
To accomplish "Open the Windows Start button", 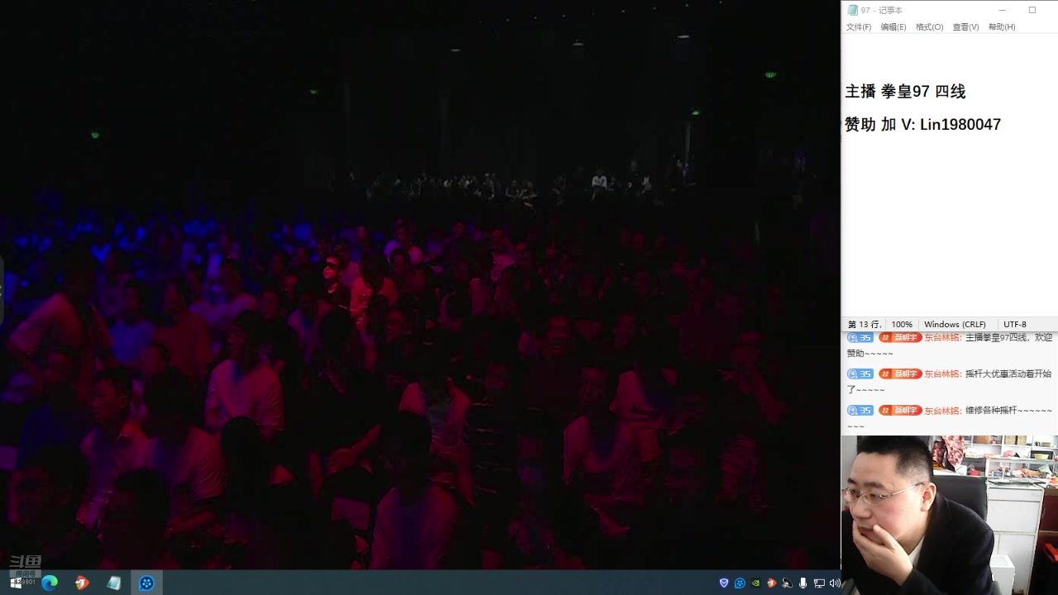I will 15,583.
